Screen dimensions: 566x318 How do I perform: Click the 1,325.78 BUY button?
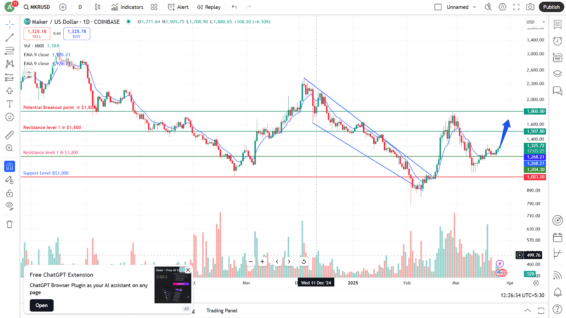click(x=77, y=34)
